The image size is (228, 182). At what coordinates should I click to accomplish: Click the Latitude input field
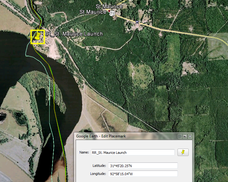[143, 166]
